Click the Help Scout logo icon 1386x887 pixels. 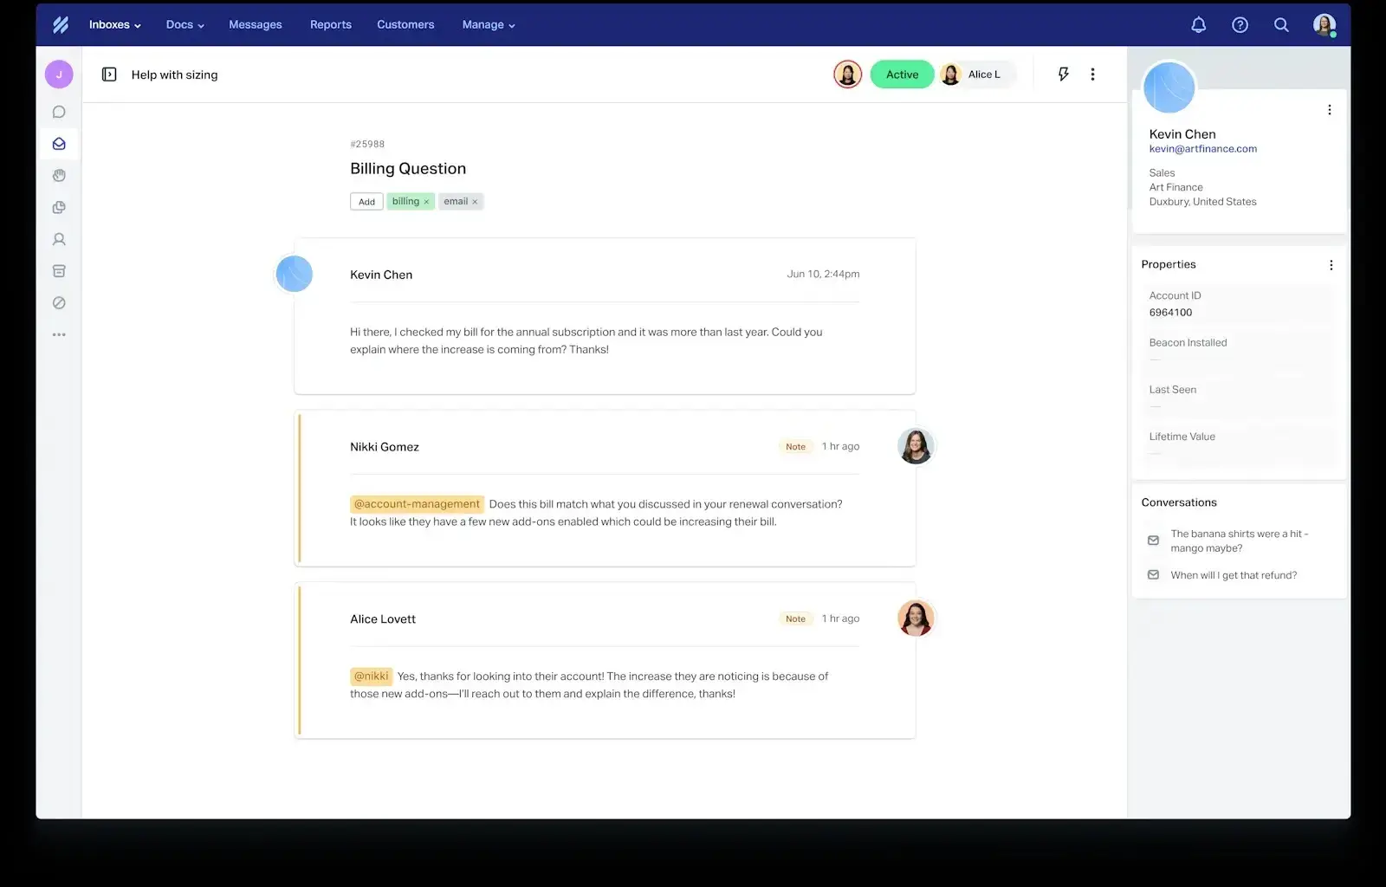[61, 25]
